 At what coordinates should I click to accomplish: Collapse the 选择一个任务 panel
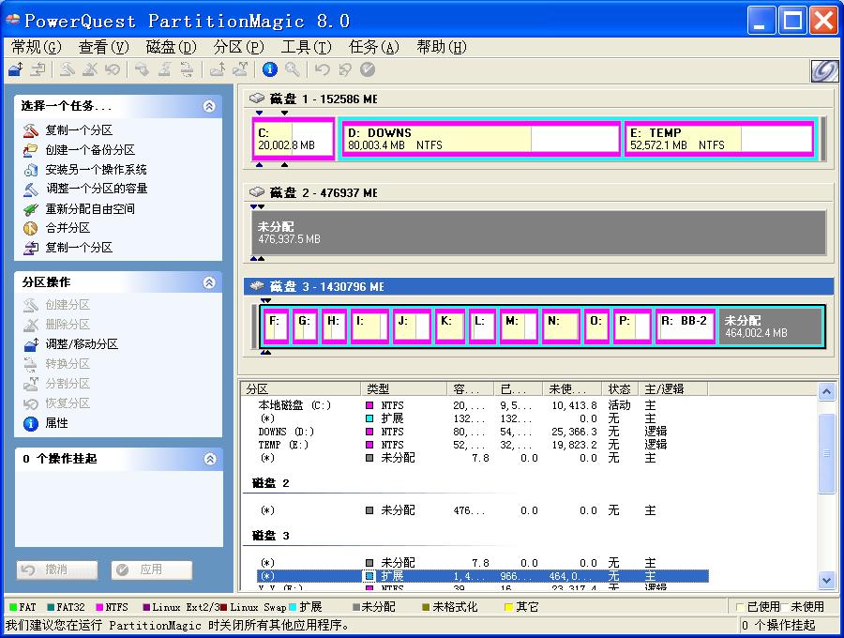tap(209, 106)
